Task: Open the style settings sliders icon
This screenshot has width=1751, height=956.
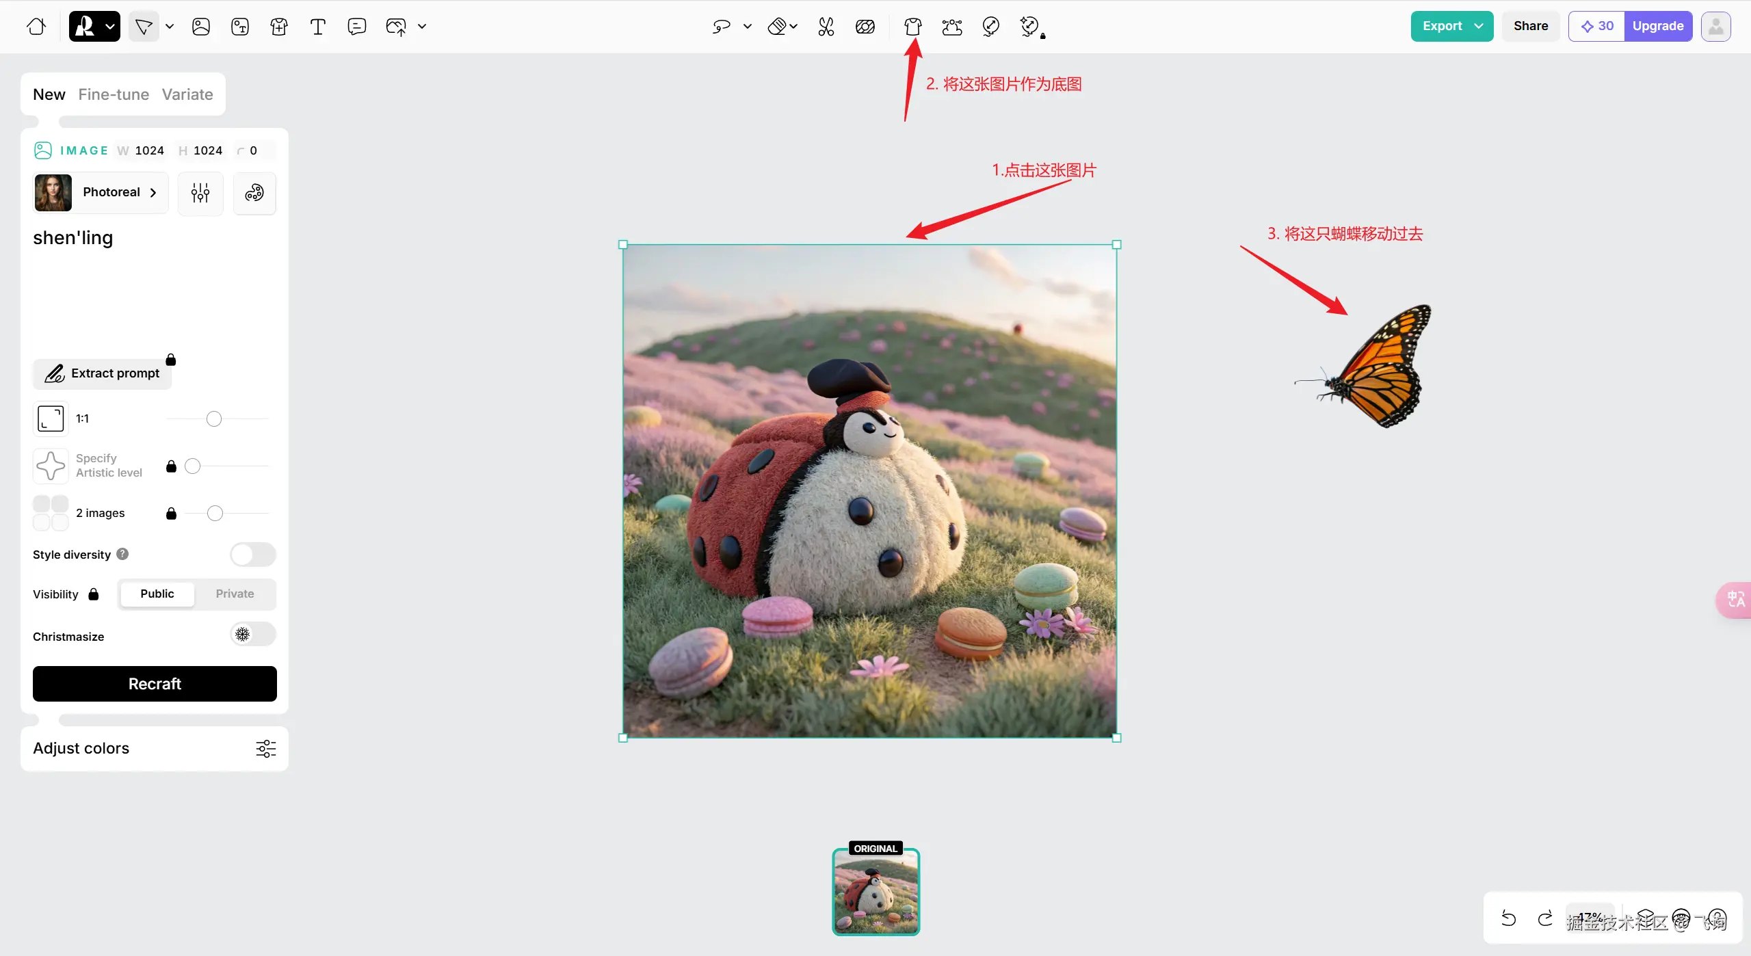Action: pyautogui.click(x=200, y=193)
